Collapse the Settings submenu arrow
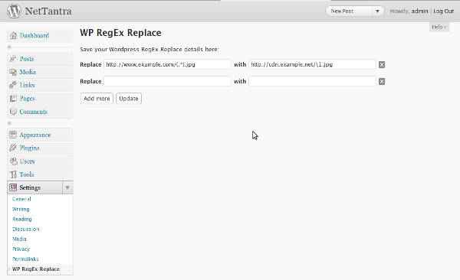460x280 pixels. [67, 187]
